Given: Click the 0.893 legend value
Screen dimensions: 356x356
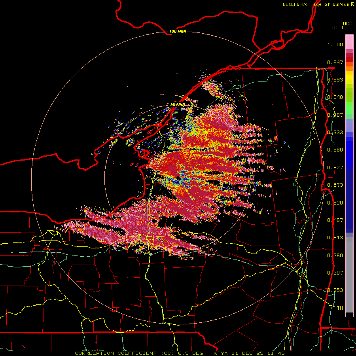Looking at the screenshot, I should click(335, 80).
